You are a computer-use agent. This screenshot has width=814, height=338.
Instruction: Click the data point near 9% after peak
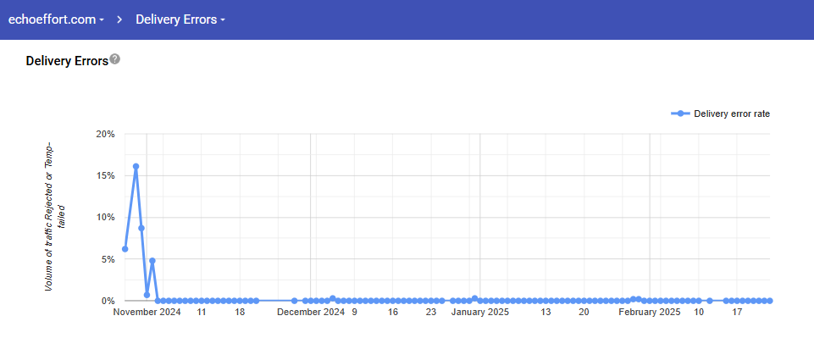[x=141, y=228]
